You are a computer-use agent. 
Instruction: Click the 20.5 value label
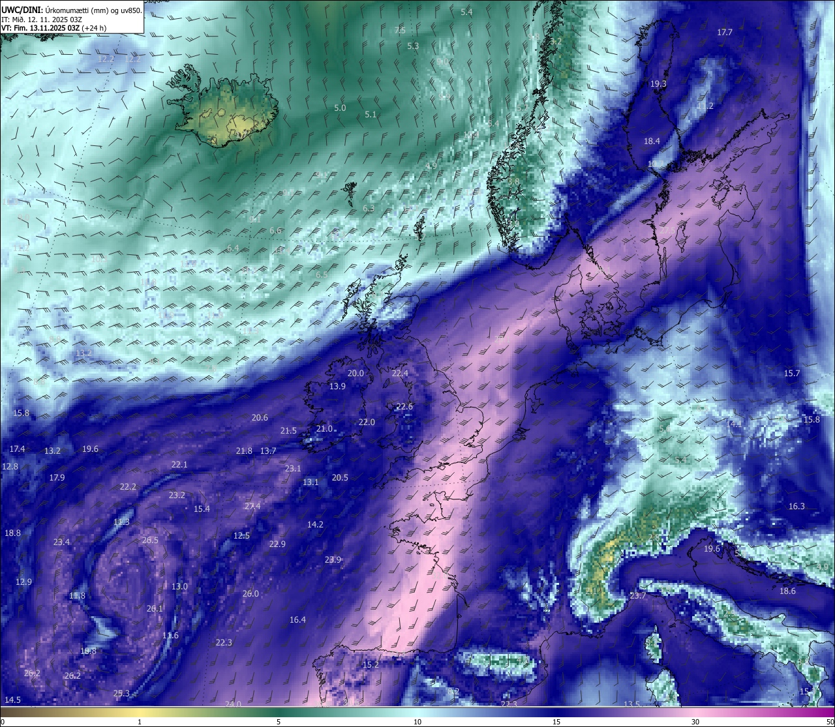tap(340, 477)
